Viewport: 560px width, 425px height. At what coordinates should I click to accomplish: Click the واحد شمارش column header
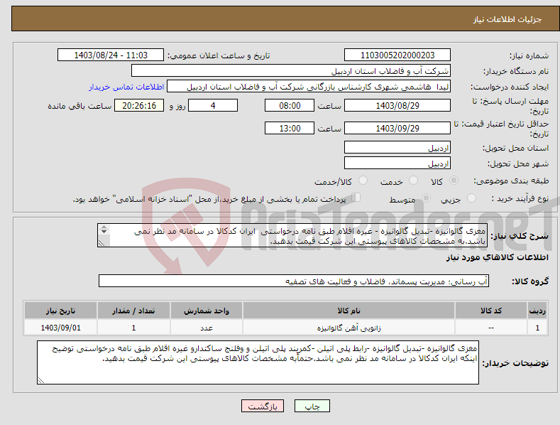click(207, 311)
